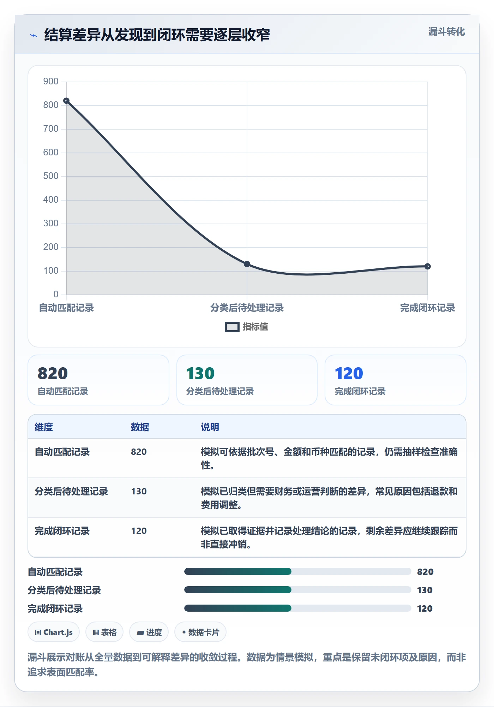Select the 自动匹配记录 data point at 820

click(x=66, y=101)
